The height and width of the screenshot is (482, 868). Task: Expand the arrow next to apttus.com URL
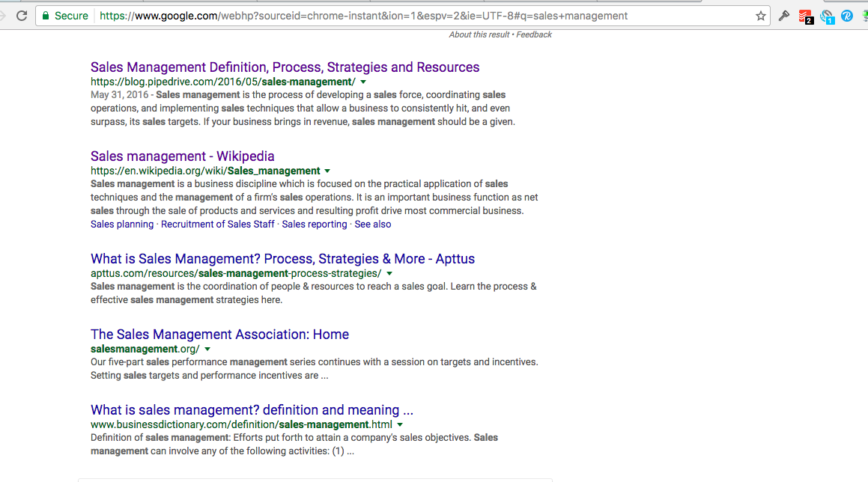(x=389, y=273)
